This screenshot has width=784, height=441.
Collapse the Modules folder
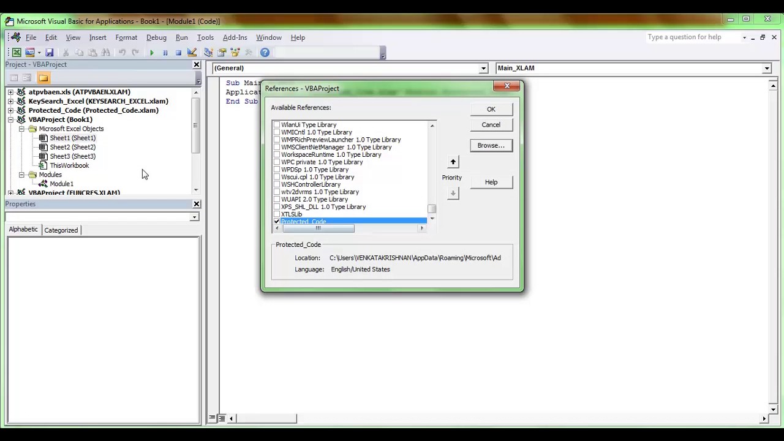[21, 175]
